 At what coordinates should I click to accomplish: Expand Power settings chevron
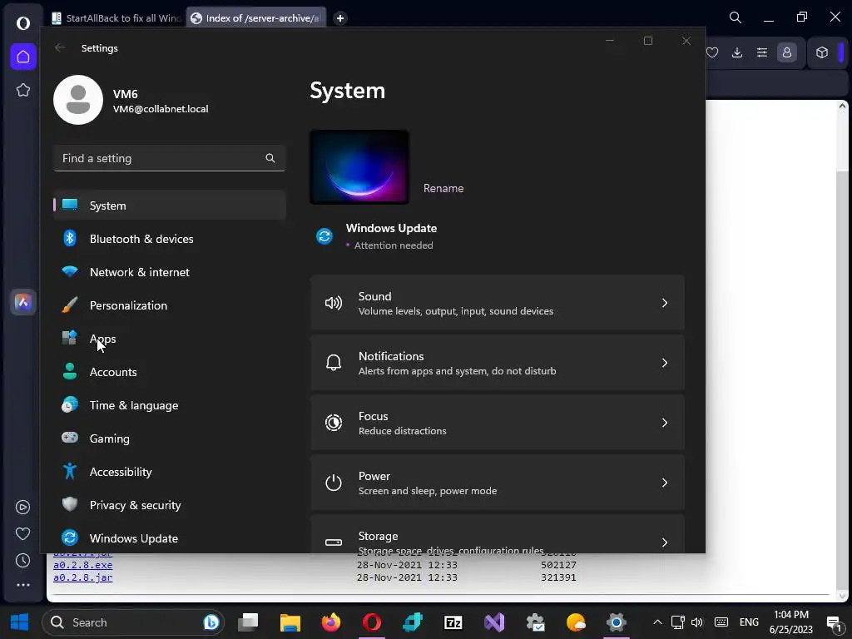click(665, 483)
